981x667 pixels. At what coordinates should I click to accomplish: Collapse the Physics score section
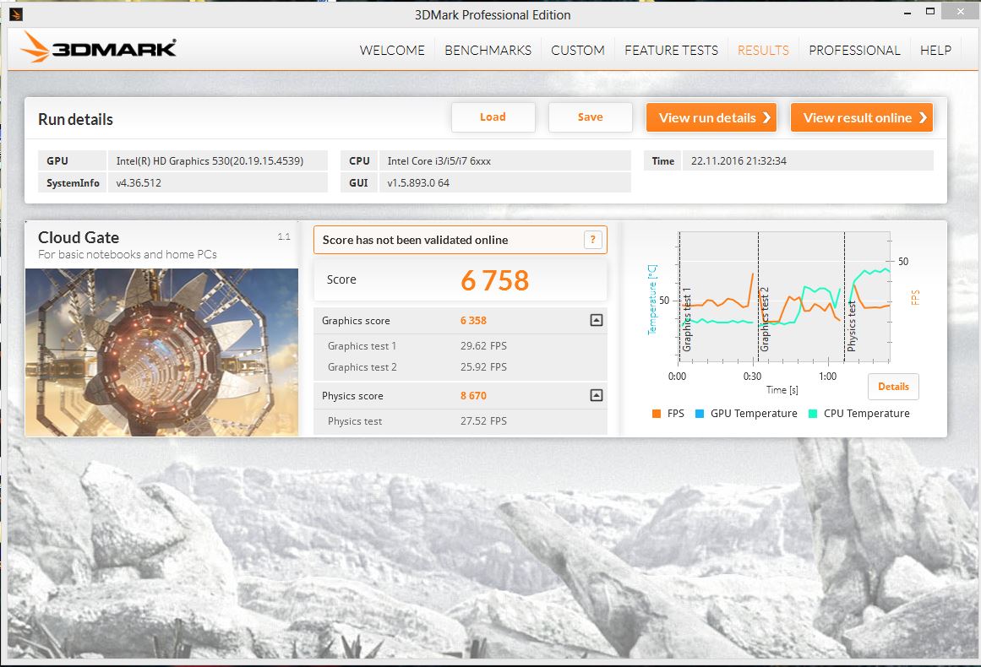[x=597, y=395]
